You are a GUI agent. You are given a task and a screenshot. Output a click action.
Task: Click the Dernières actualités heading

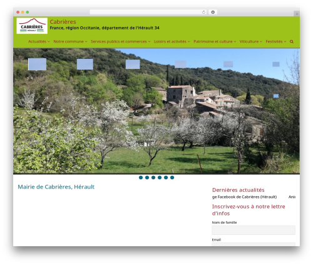tap(239, 190)
